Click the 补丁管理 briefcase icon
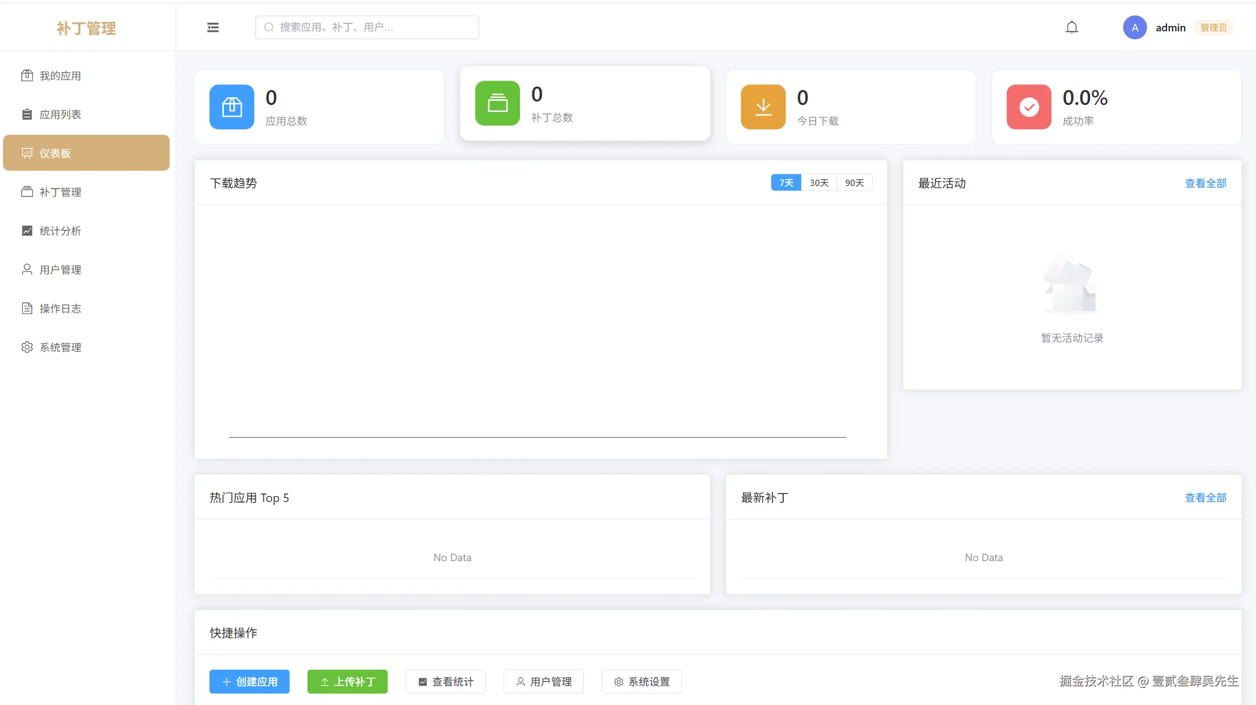 click(x=27, y=192)
